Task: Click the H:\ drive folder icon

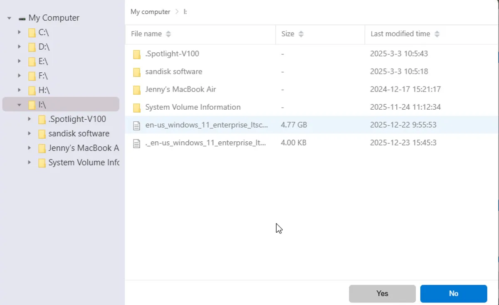Action: (x=32, y=90)
